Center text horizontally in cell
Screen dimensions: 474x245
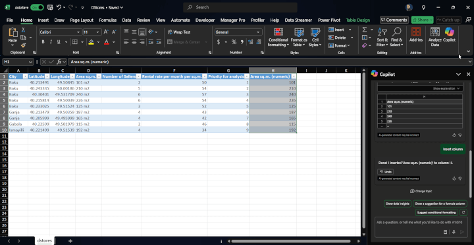pyautogui.click(x=134, y=42)
